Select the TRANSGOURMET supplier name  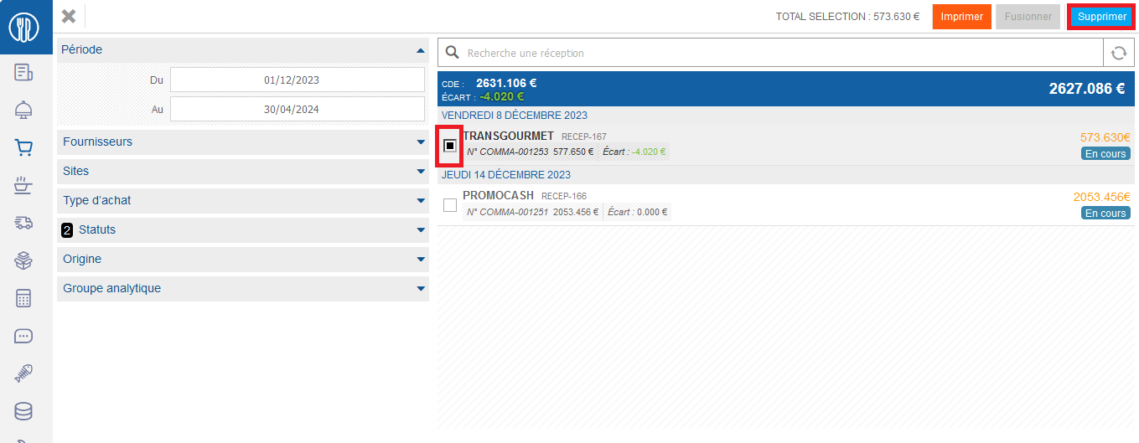[509, 136]
